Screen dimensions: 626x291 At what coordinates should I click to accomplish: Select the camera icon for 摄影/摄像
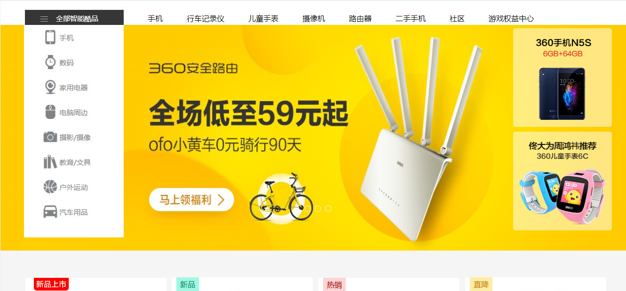[50, 137]
